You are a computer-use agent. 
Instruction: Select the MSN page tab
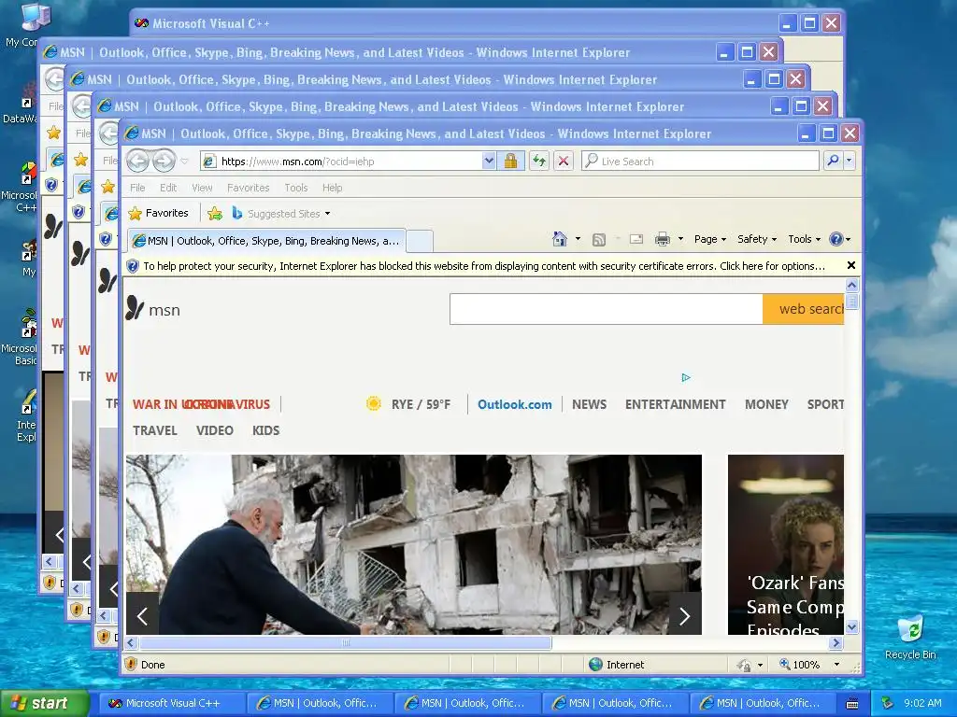(x=266, y=241)
